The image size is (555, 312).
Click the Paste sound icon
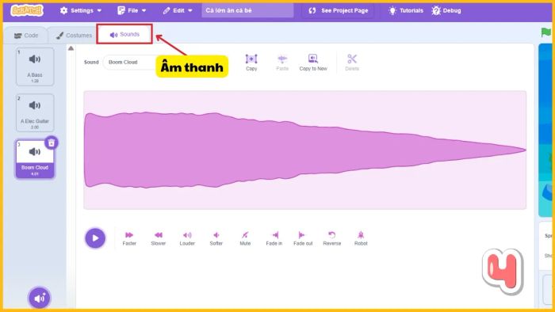pos(282,63)
